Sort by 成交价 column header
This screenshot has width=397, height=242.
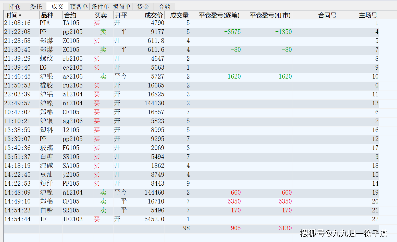coord(149,15)
